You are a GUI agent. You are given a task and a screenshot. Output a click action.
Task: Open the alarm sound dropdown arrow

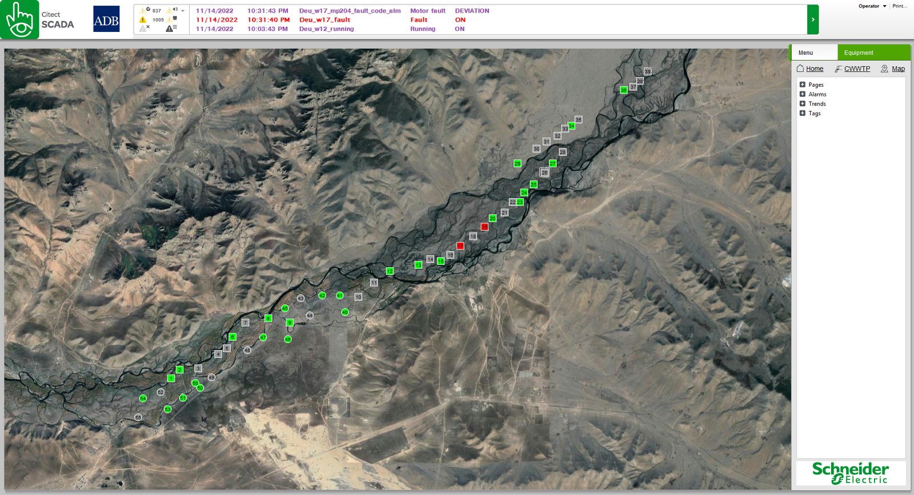[183, 11]
